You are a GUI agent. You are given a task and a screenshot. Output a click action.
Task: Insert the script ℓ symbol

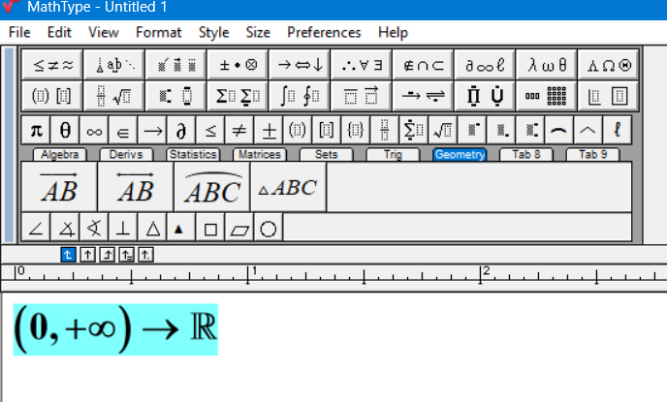(x=617, y=130)
